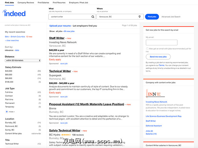The image size is (198, 148).
Task: Save the Technical Writer job
Action: (x=64, y=97)
